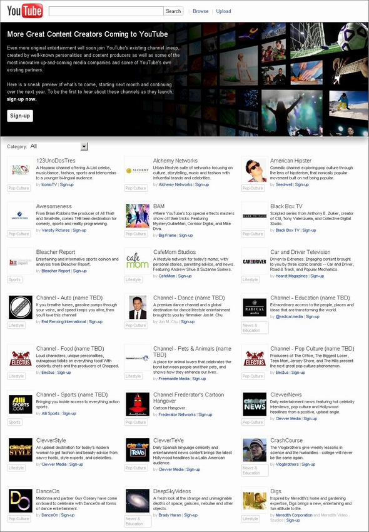Click the Pop Culture tag under 123UnoDosTres
Image resolution: width=369 pixels, height=532 pixels.
[x=19, y=188]
